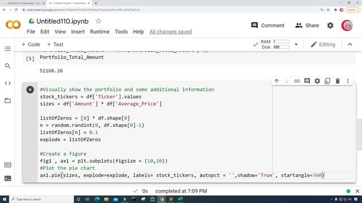
Task: Run the pie chart code cell
Action: pyautogui.click(x=30, y=90)
